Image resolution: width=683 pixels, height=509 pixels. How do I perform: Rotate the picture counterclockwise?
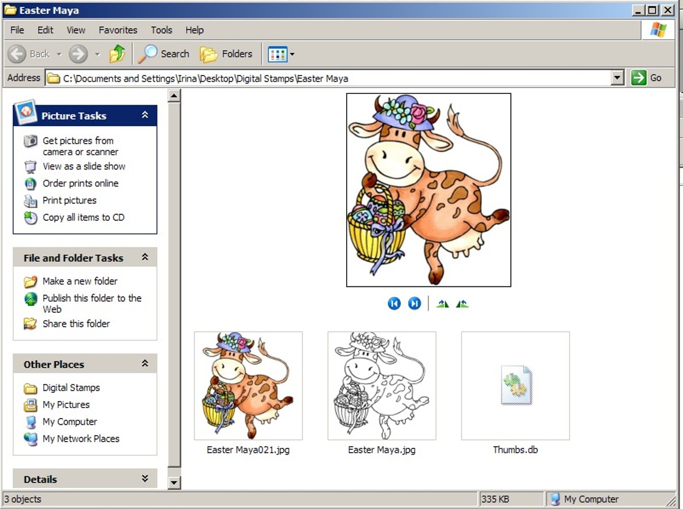(462, 304)
